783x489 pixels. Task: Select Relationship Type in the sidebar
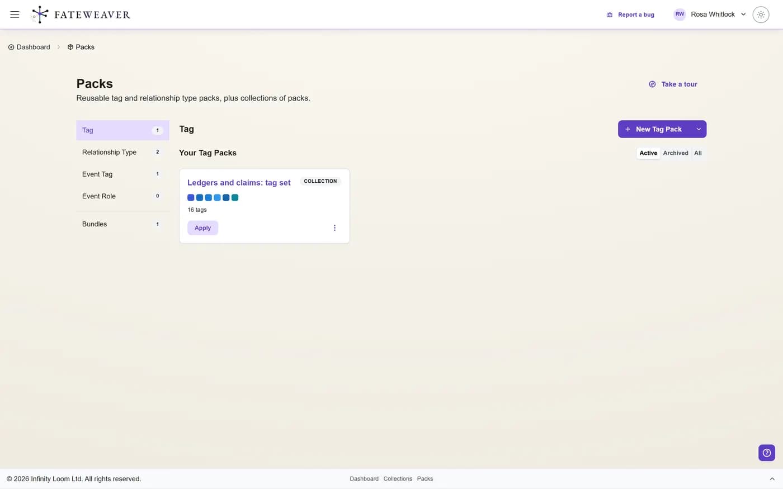(122, 152)
